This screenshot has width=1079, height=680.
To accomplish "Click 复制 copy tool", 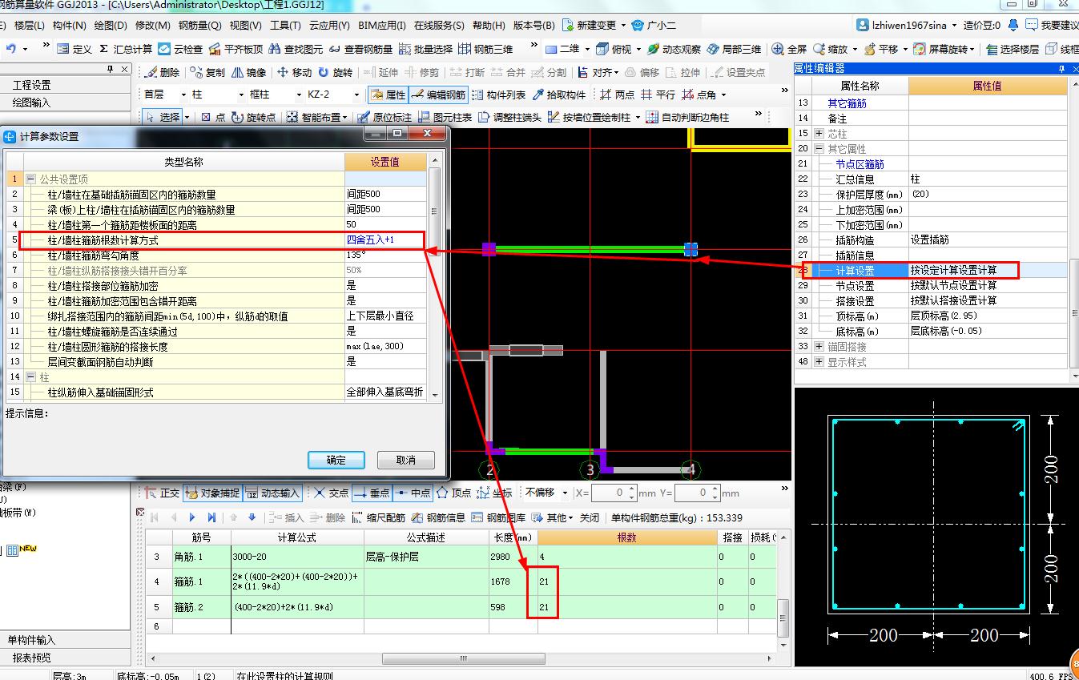I will point(207,72).
